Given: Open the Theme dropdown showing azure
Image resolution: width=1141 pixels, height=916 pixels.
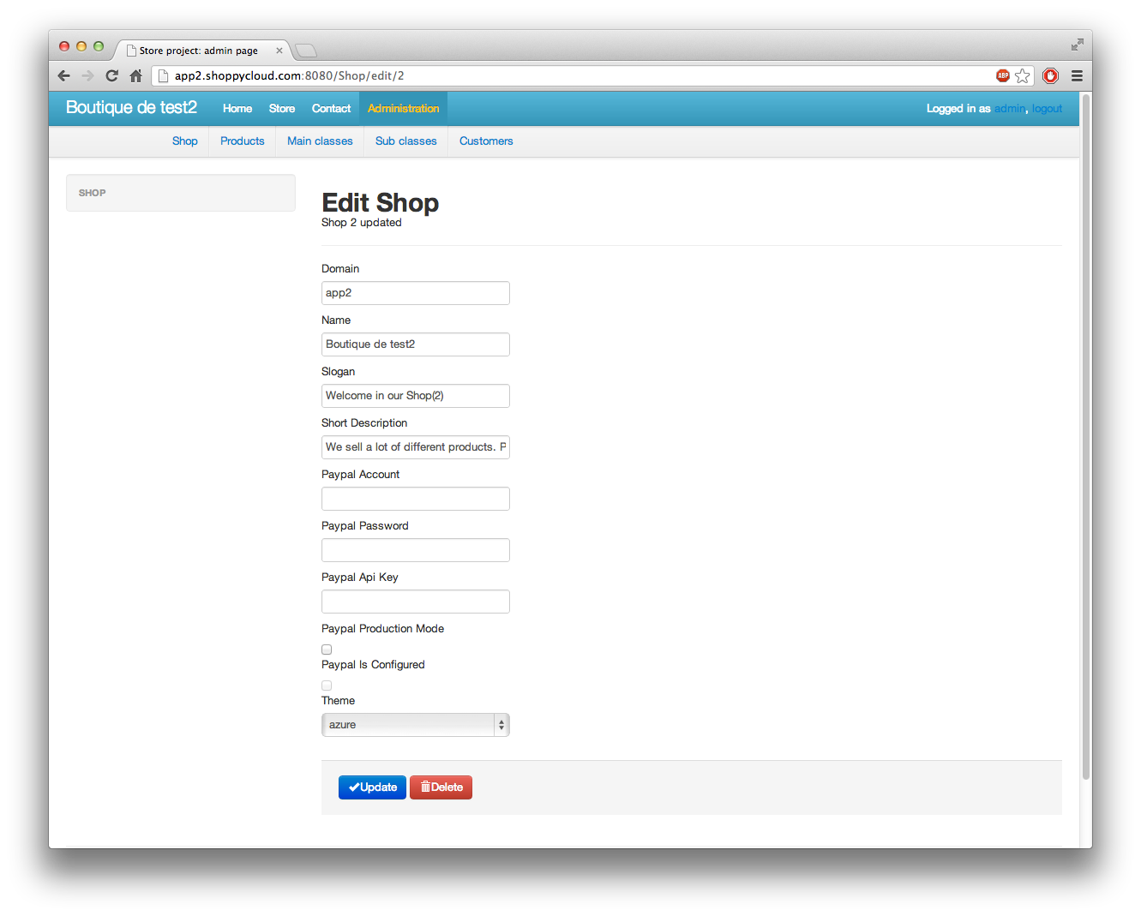Looking at the screenshot, I should 415,724.
